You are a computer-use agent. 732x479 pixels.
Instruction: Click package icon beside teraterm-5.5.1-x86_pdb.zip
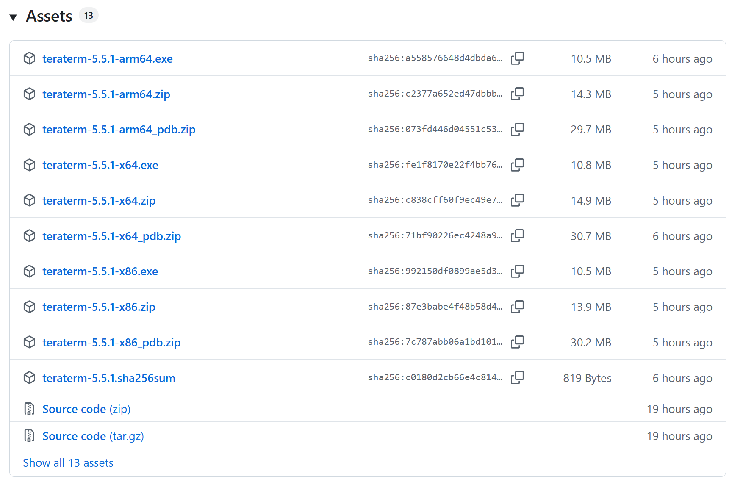pos(29,342)
